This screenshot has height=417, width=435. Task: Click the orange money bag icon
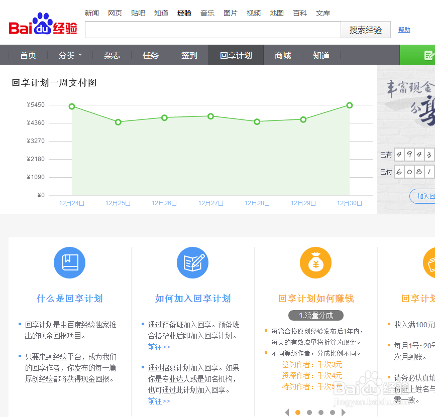pos(315,262)
